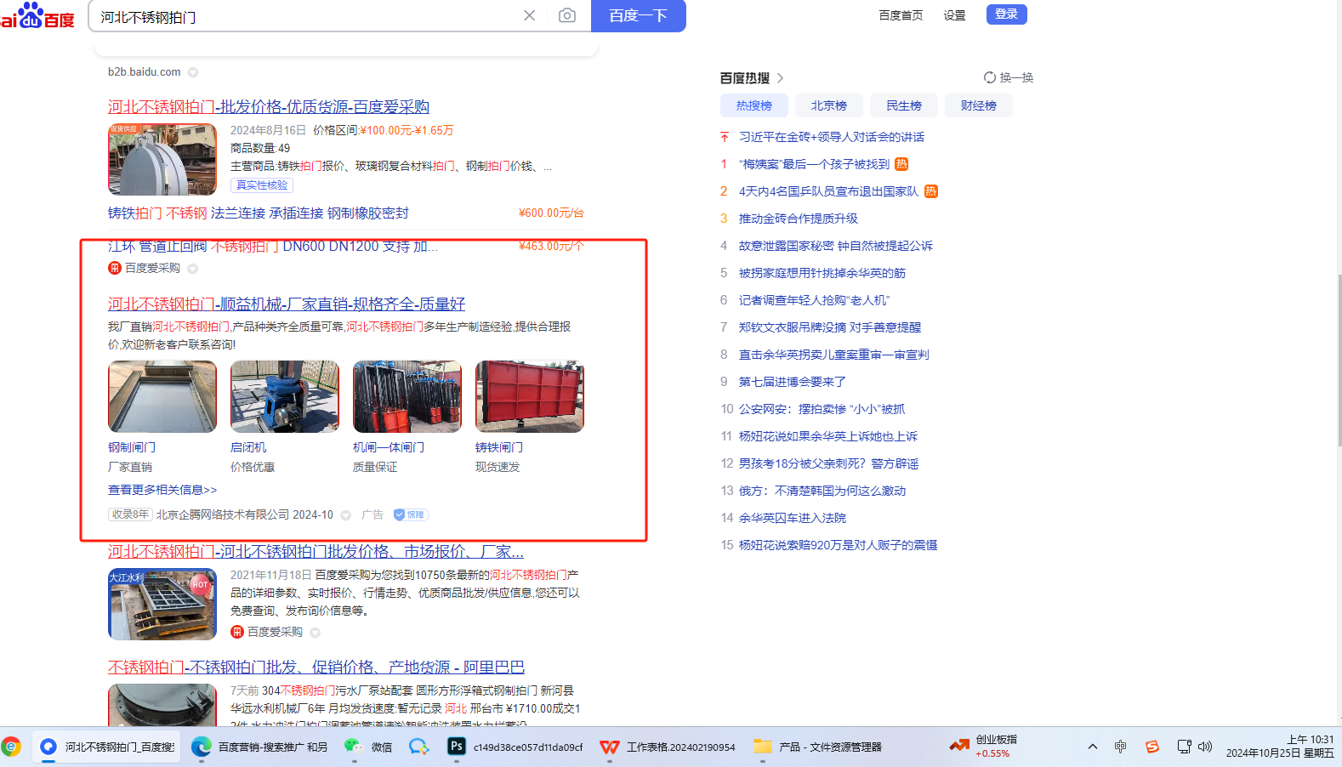1342x767 pixels.
Task: Select the 财经榜 tab
Action: [x=978, y=105]
